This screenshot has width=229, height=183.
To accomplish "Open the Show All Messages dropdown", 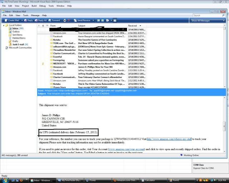I will [x=208, y=21].
